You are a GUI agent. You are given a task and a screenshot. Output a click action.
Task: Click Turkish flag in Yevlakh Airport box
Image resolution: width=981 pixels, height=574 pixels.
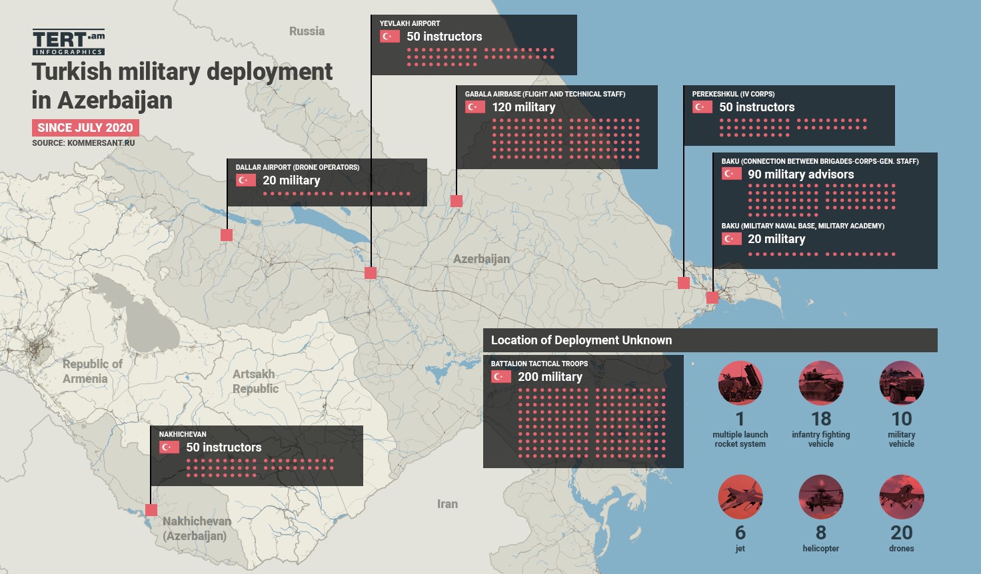(390, 37)
